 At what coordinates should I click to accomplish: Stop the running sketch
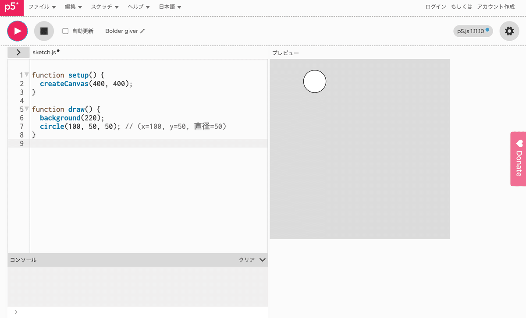(x=44, y=31)
